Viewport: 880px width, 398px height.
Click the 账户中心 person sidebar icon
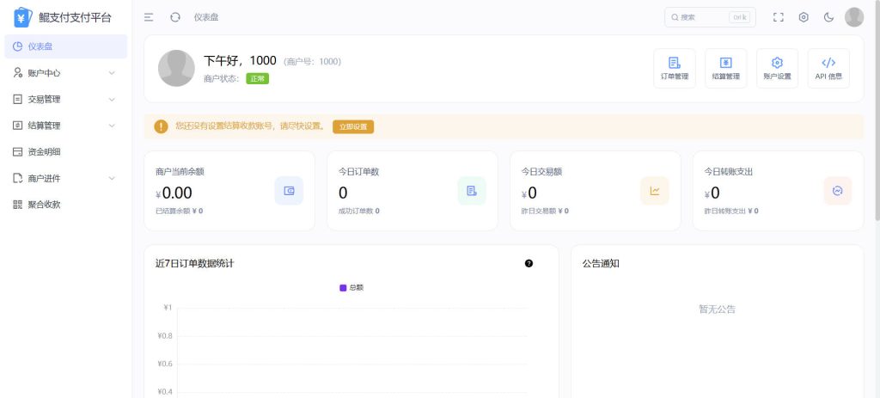[17, 73]
